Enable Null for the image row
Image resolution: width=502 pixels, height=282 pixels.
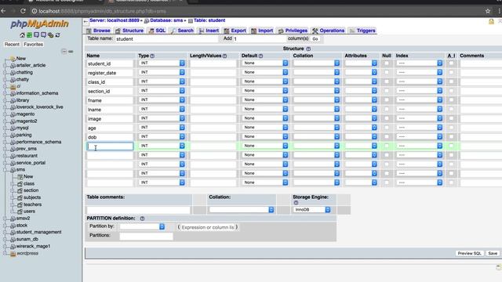pos(387,118)
